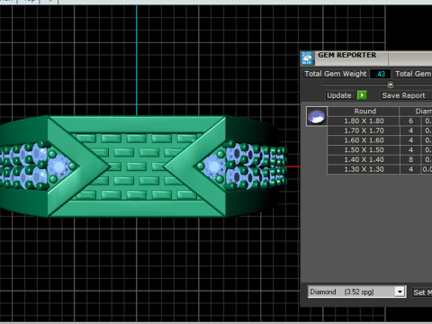Image resolution: width=432 pixels, height=324 pixels.
Task: Click the green Update arrow icon
Action: [363, 95]
